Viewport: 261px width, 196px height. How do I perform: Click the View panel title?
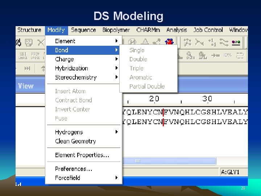coord(26,86)
